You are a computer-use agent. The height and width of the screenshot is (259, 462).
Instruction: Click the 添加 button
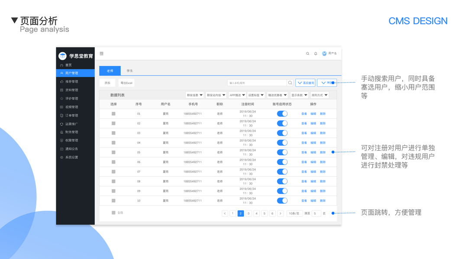point(107,83)
